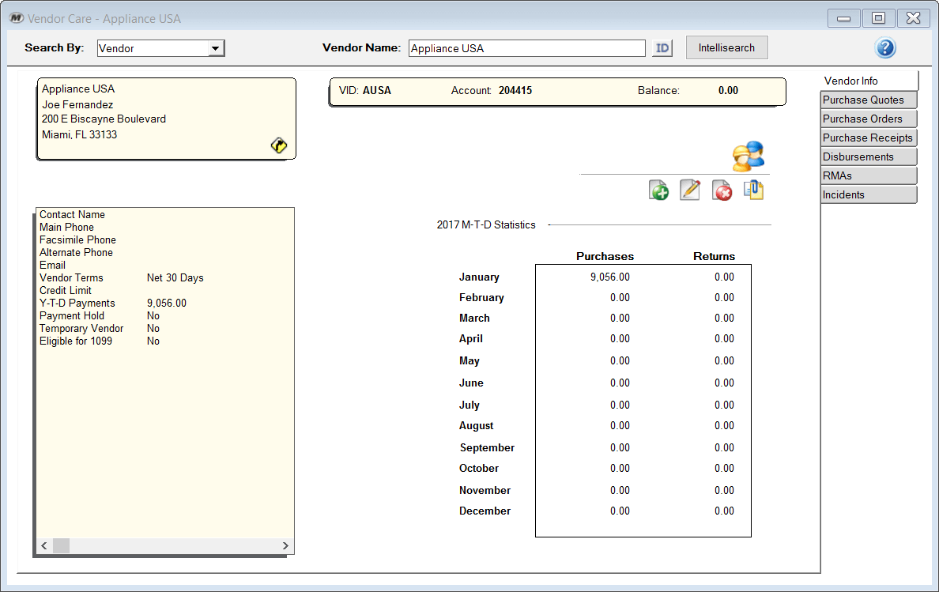Click the February month label
The image size is (939, 592).
[481, 297]
